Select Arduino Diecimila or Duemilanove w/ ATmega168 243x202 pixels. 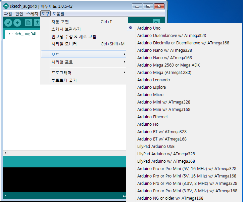184,43
